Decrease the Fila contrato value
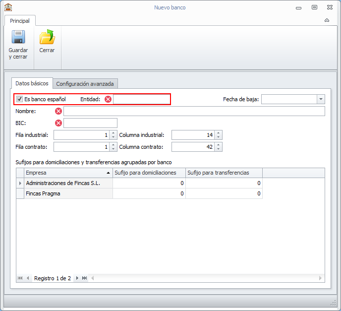The width and height of the screenshot is (341, 311). click(x=113, y=149)
